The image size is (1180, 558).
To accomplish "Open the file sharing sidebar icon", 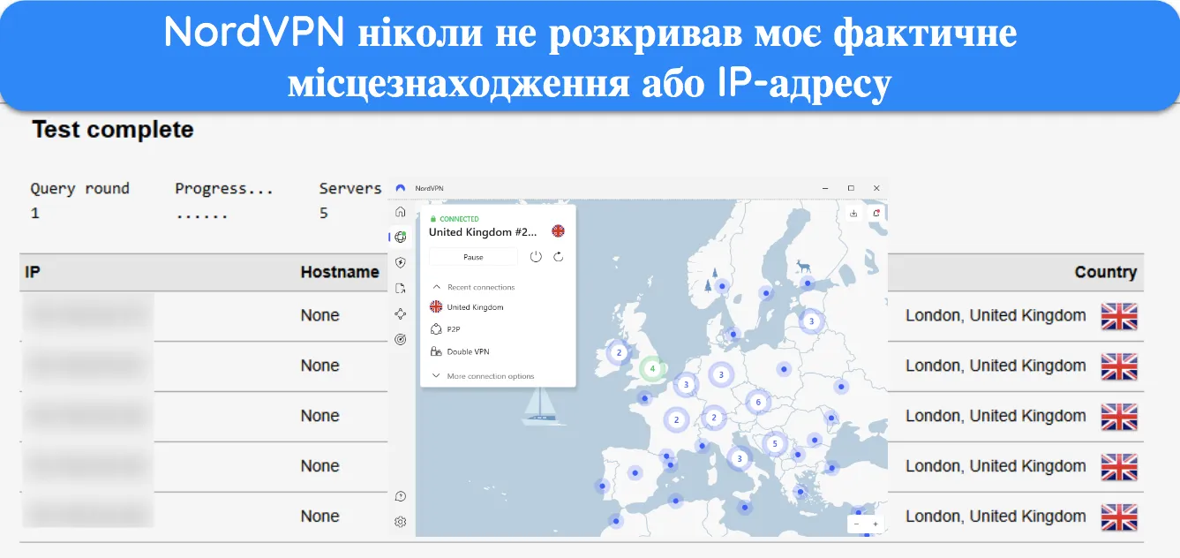I will point(401,288).
